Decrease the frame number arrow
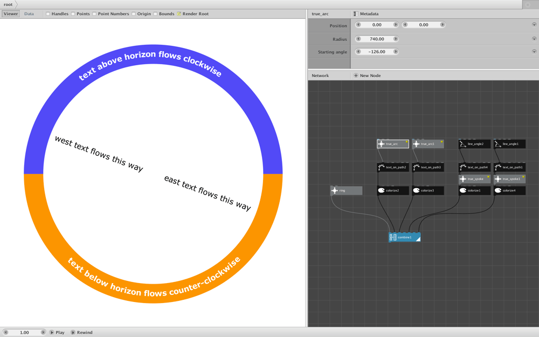539x337 pixels. coord(5,332)
